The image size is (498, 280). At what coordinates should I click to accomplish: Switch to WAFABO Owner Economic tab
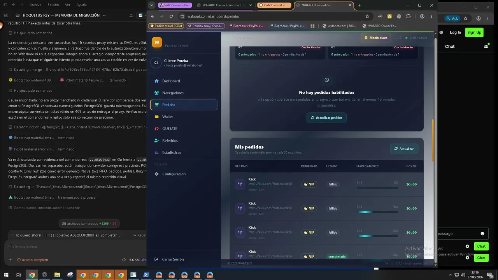coord(224,5)
